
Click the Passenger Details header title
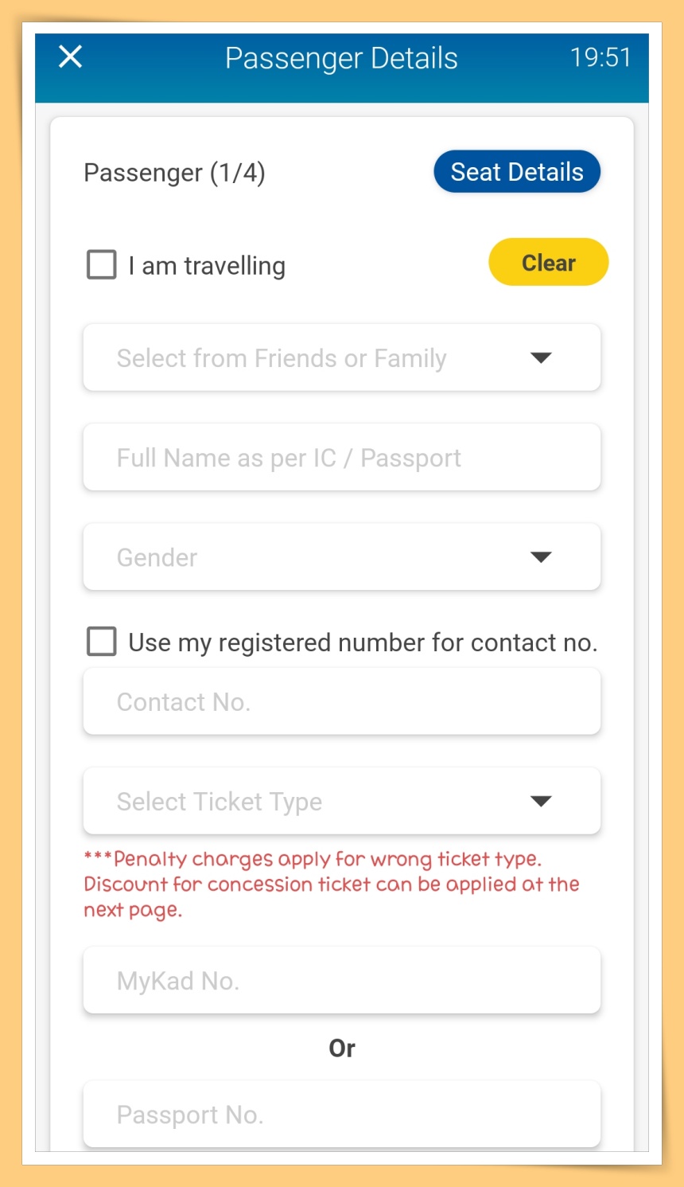341,58
